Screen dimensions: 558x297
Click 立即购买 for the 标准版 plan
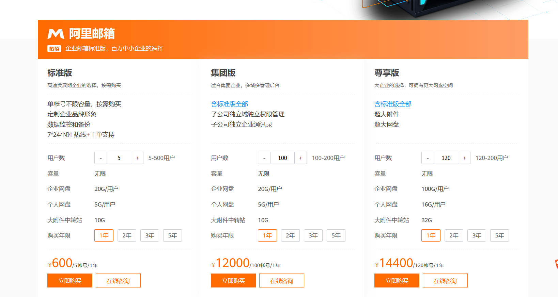click(70, 281)
